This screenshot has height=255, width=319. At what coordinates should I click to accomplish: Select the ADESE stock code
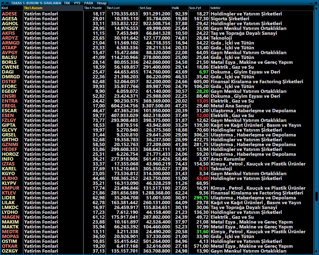(x=9, y=14)
